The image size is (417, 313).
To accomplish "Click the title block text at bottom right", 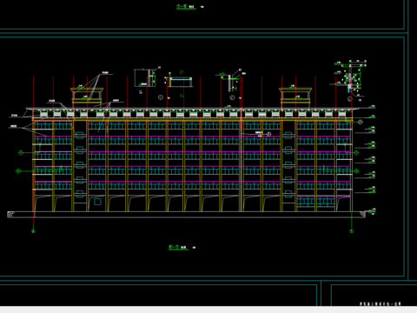I will click(x=381, y=303).
